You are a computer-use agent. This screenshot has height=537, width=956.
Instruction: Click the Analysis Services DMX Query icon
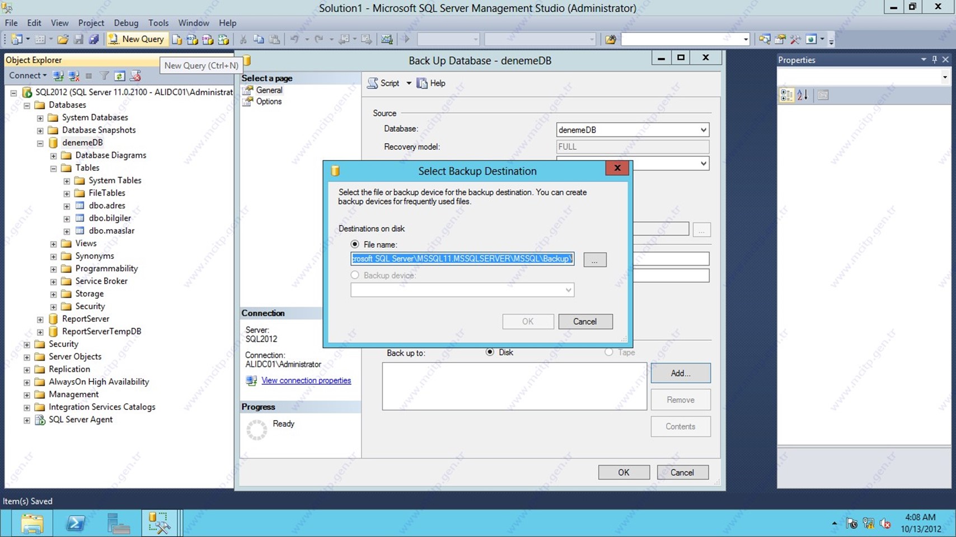(208, 39)
